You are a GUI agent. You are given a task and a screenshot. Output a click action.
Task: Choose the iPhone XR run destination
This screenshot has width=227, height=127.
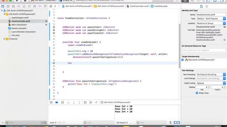pyautogui.click(x=66, y=1)
